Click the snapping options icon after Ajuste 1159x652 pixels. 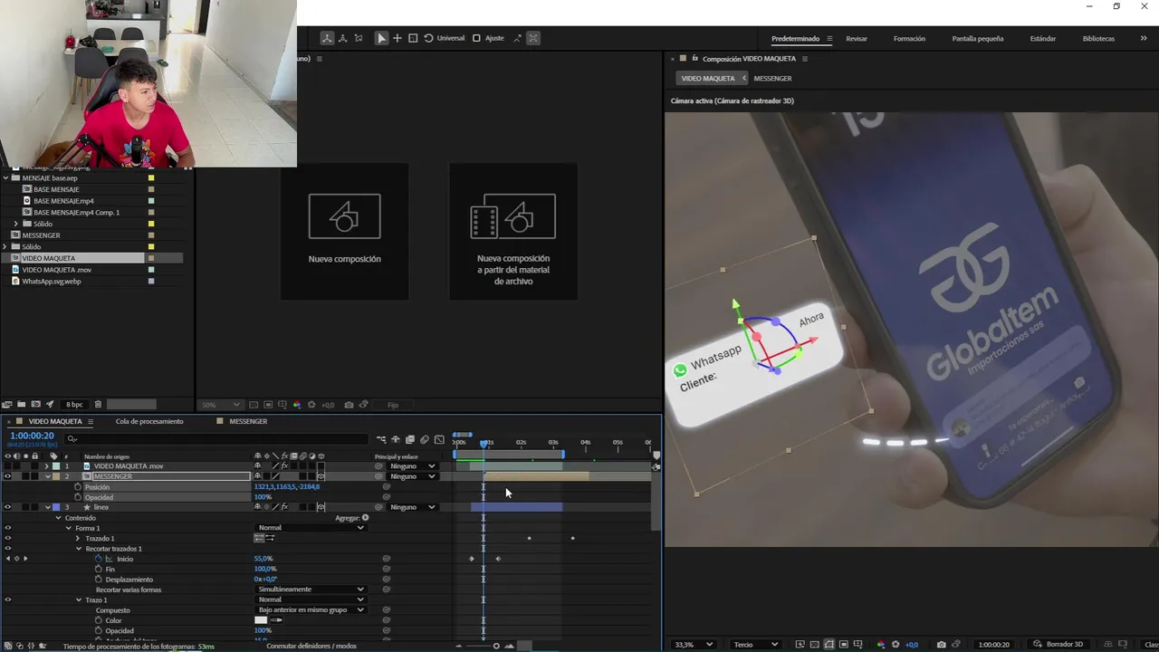pyautogui.click(x=517, y=38)
